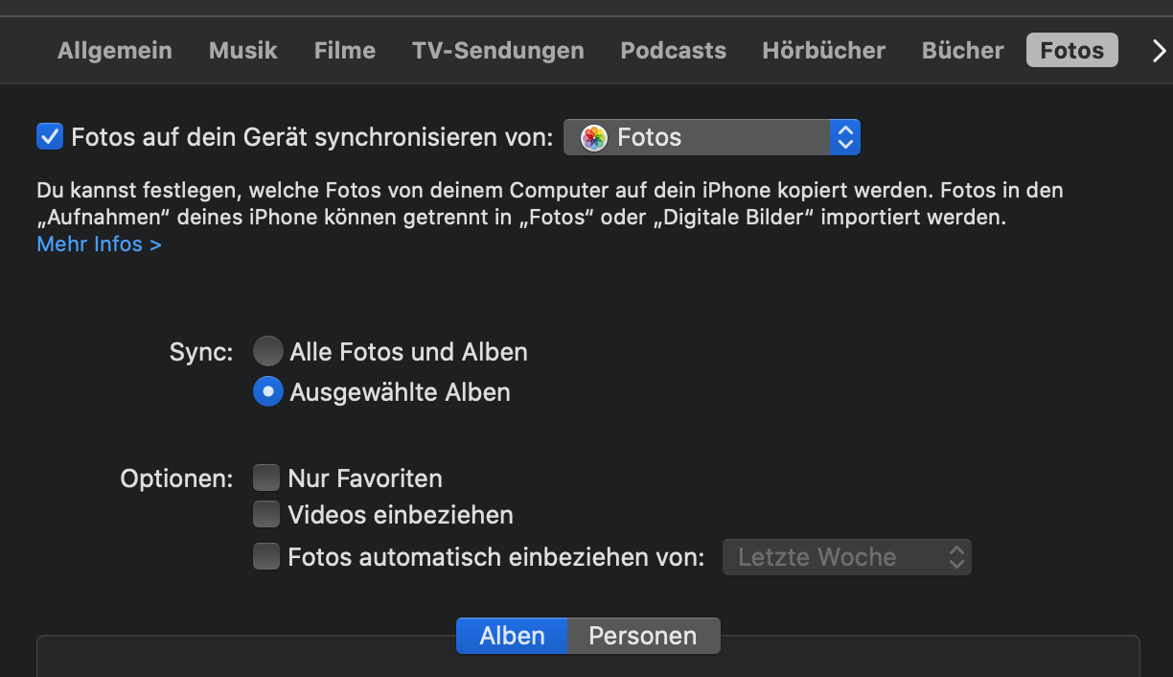The image size is (1173, 677).
Task: Switch to the Podcasts tab
Action: (674, 51)
